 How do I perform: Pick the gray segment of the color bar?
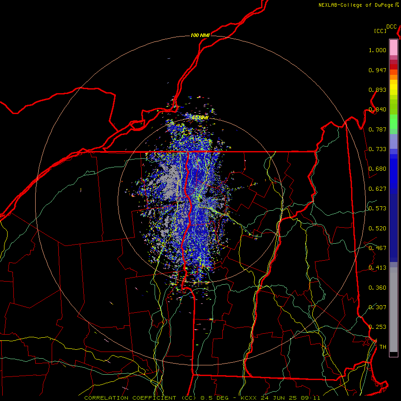click(393, 310)
